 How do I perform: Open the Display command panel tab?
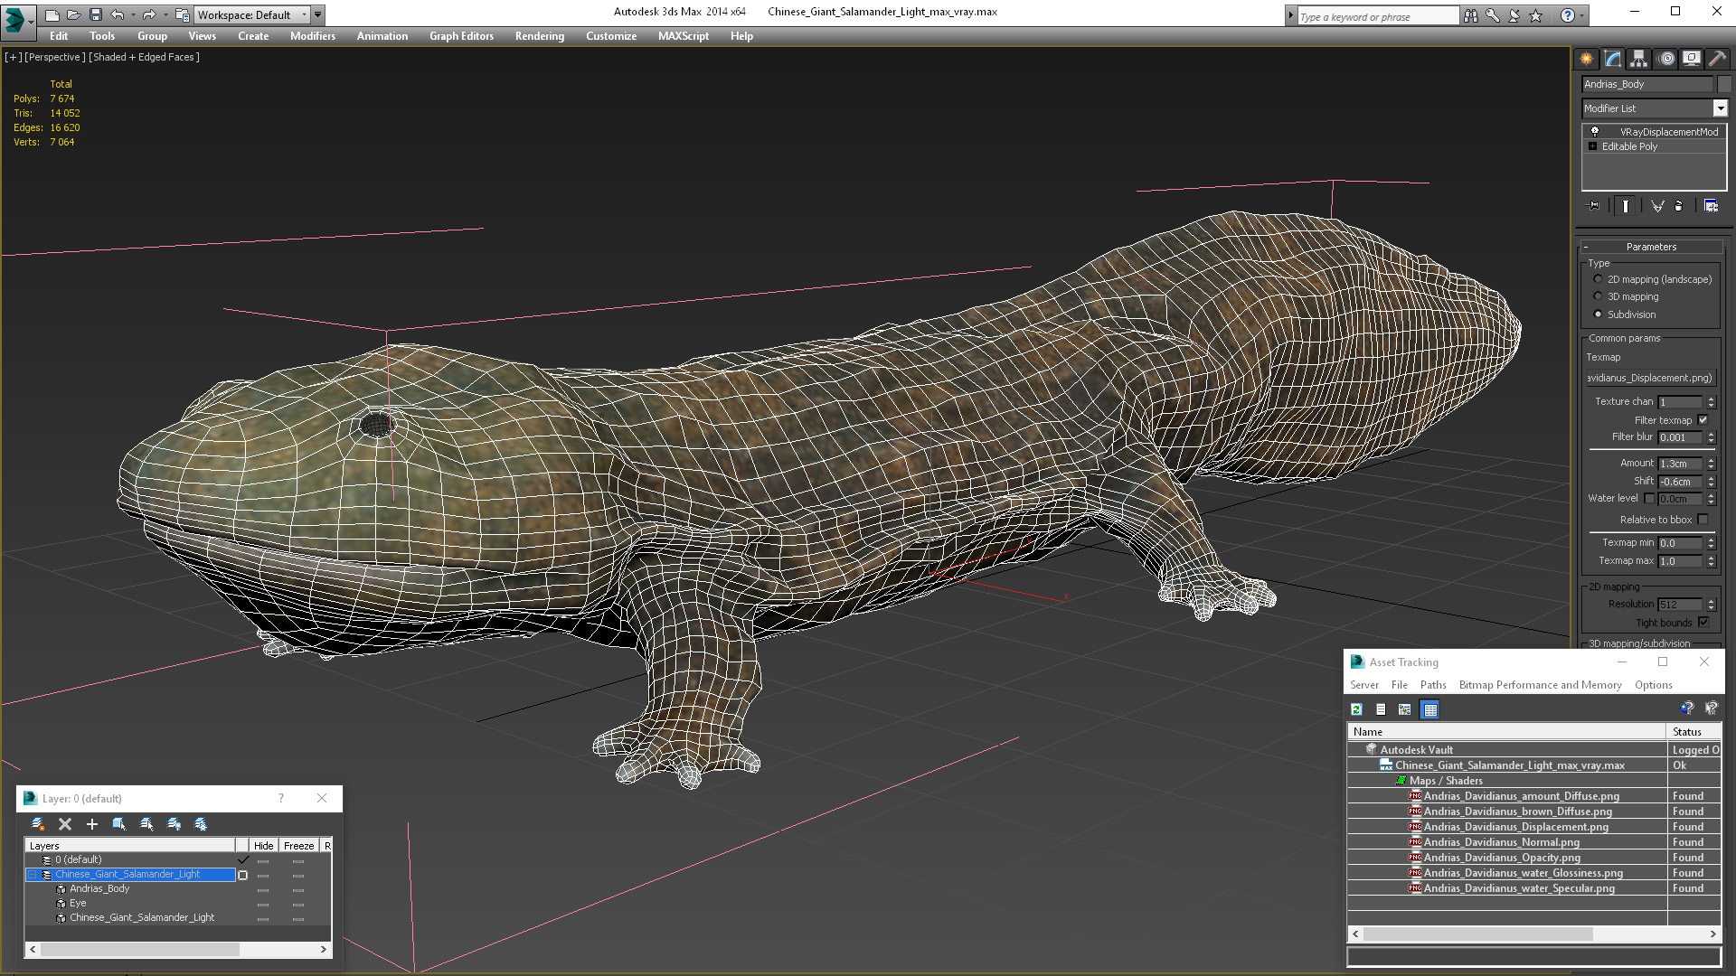(1692, 59)
